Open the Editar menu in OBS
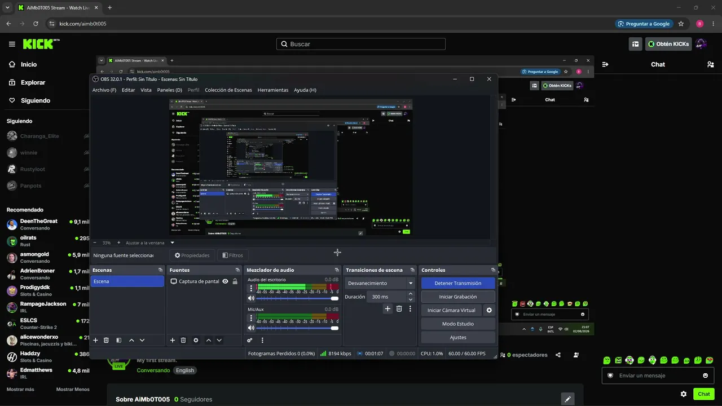The width and height of the screenshot is (722, 406). (128, 90)
